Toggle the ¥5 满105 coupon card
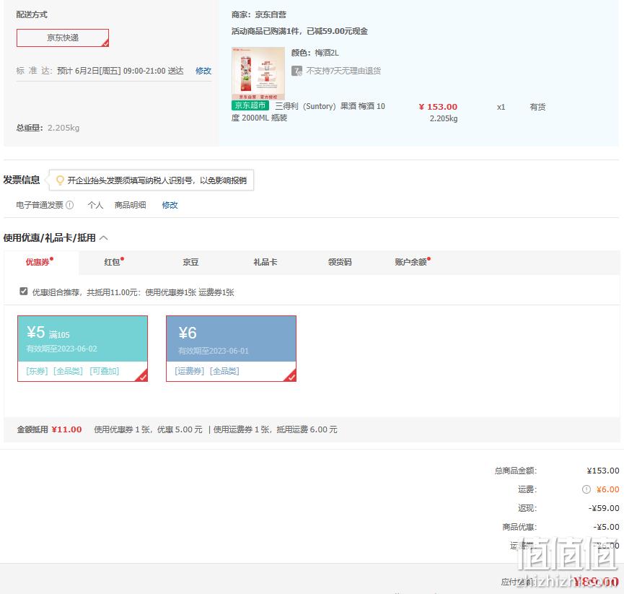Viewport: 624px width, 594px height. pyautogui.click(x=82, y=349)
